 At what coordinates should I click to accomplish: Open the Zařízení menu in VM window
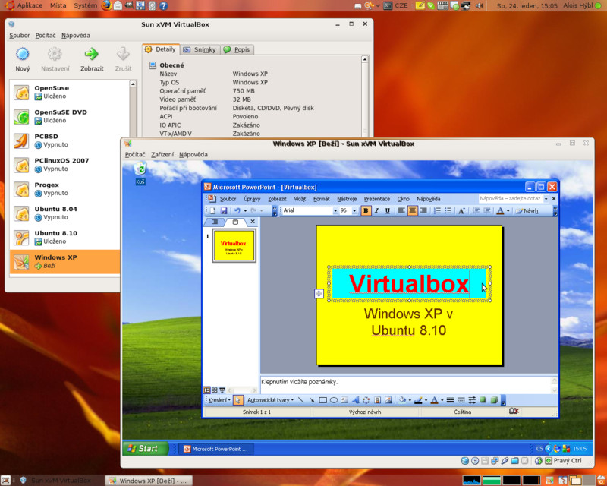point(162,154)
